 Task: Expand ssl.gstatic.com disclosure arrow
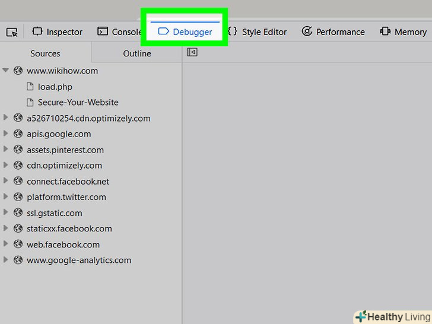(5, 212)
